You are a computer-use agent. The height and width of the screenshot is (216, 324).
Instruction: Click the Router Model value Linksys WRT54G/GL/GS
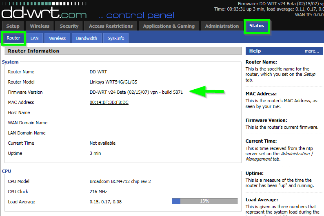113,82
